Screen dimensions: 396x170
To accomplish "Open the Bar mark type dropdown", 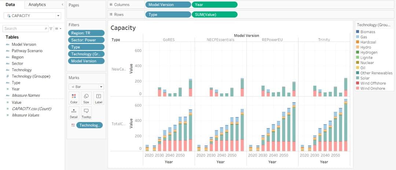I will point(86,87).
